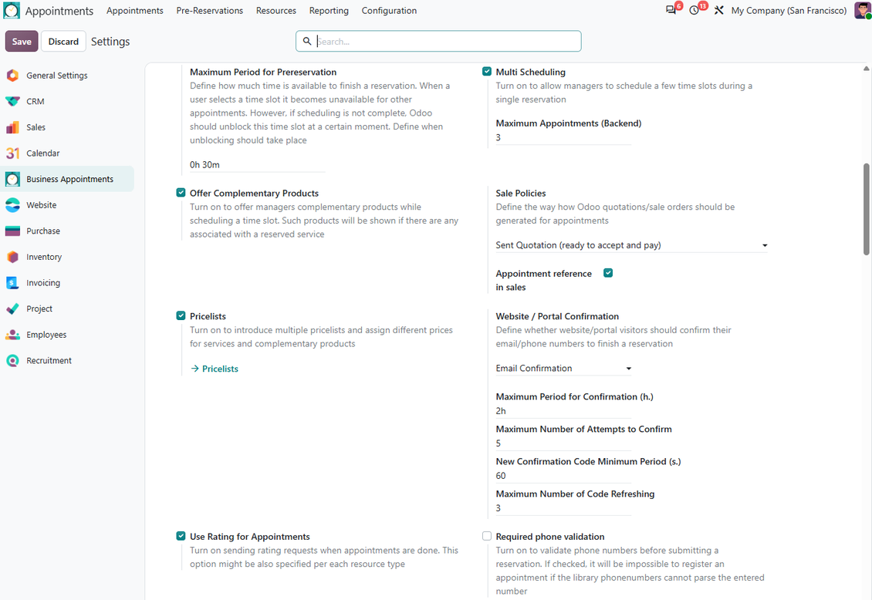The width and height of the screenshot is (872, 600).
Task: Follow the Pricelists arrow link
Action: tap(215, 369)
